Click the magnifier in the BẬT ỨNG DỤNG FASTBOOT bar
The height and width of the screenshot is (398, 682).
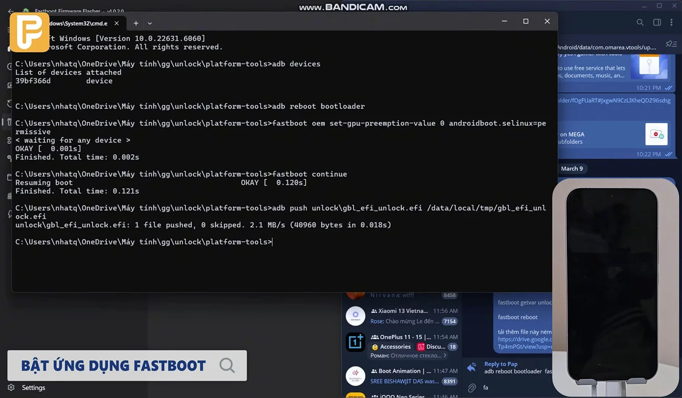[x=227, y=365]
